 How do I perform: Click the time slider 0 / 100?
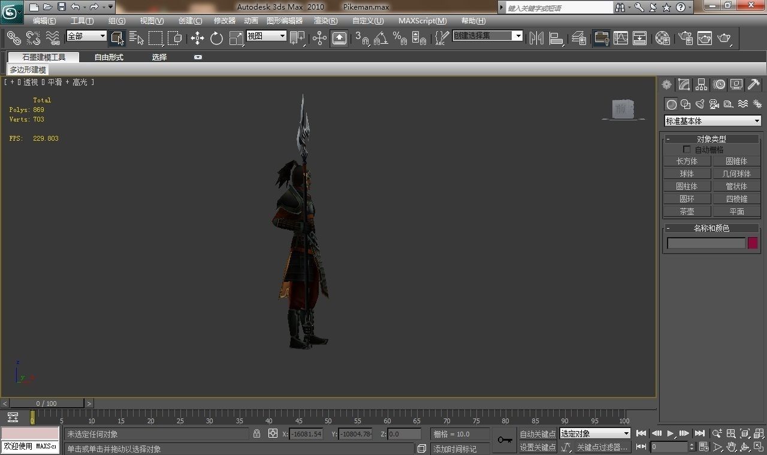click(47, 404)
